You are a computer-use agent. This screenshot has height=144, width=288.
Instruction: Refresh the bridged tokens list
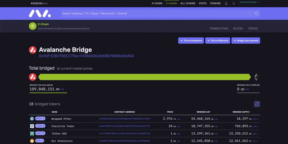point(257,104)
